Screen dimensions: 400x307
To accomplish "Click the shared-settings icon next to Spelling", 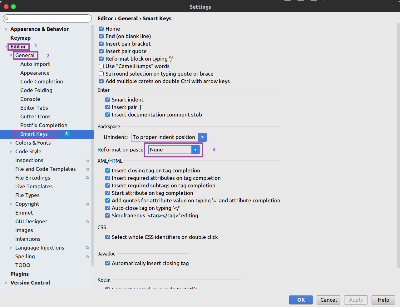I will [87, 256].
